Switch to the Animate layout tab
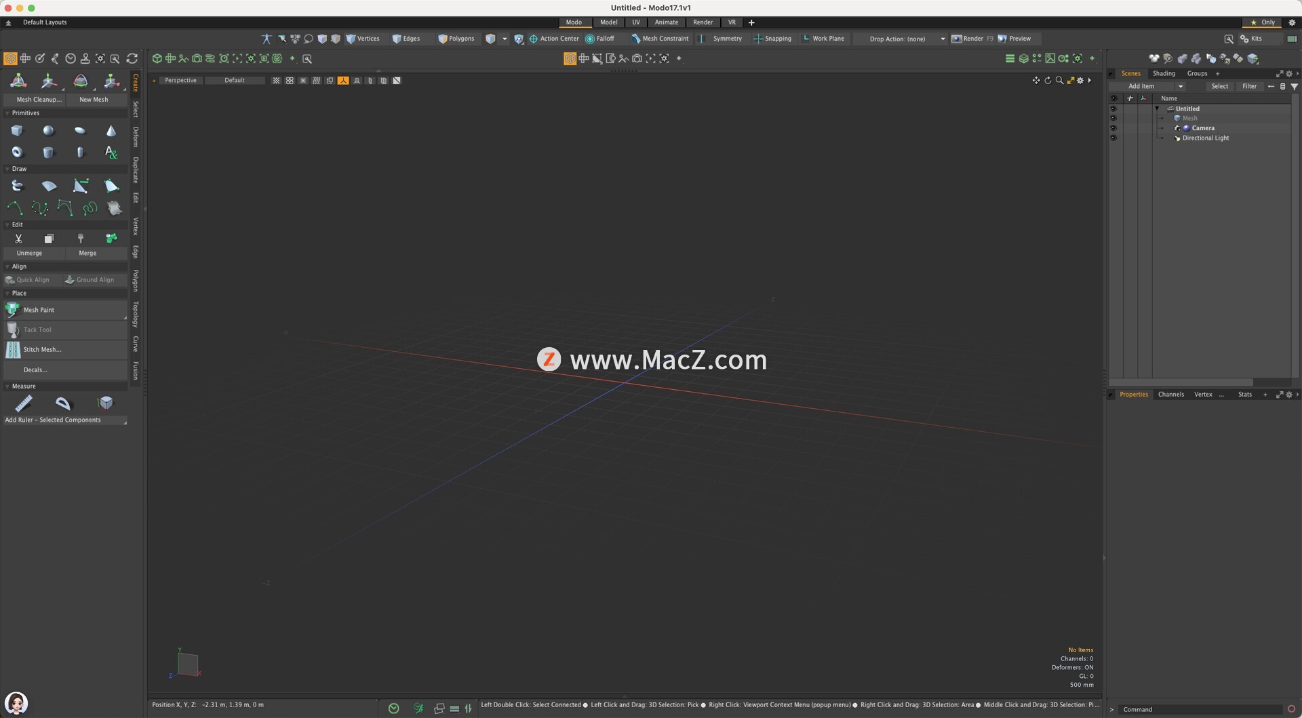Image resolution: width=1302 pixels, height=718 pixels. (666, 22)
